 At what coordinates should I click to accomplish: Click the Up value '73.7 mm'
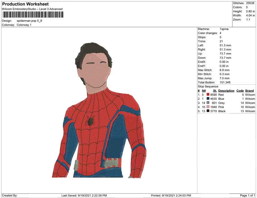225,54
